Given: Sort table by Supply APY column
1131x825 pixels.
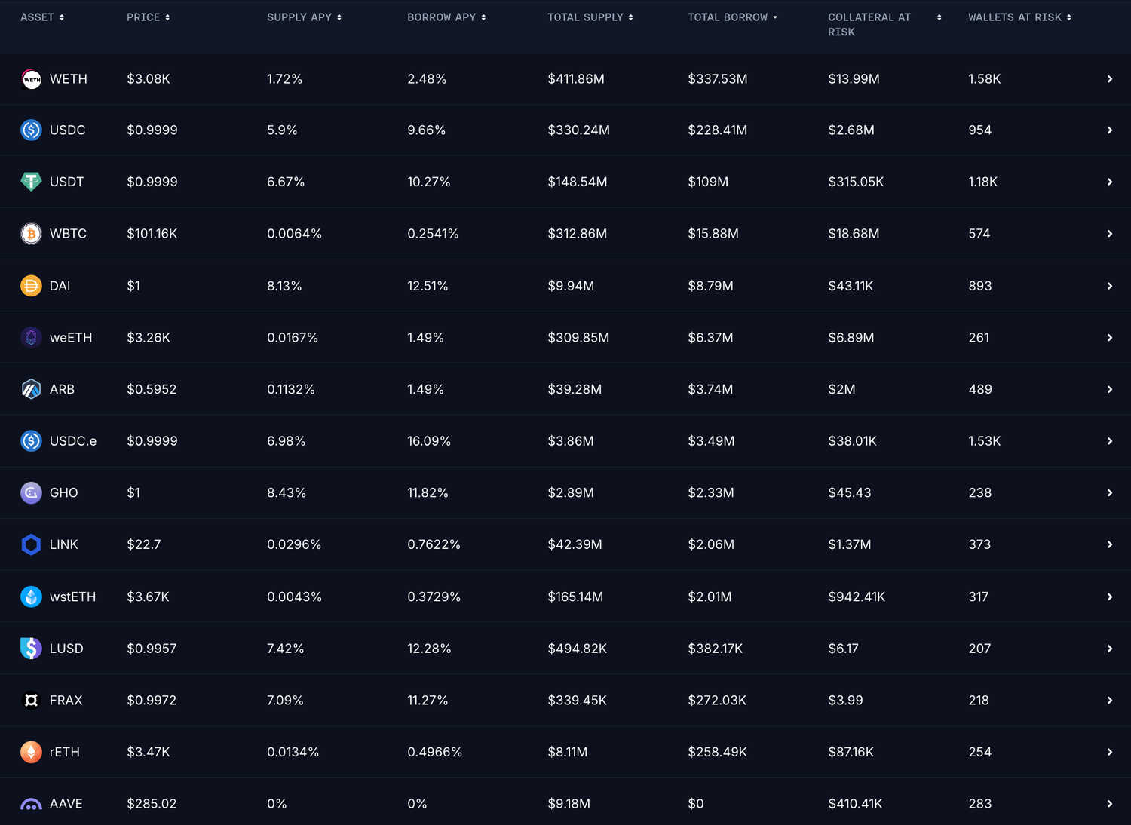Looking at the screenshot, I should (304, 17).
